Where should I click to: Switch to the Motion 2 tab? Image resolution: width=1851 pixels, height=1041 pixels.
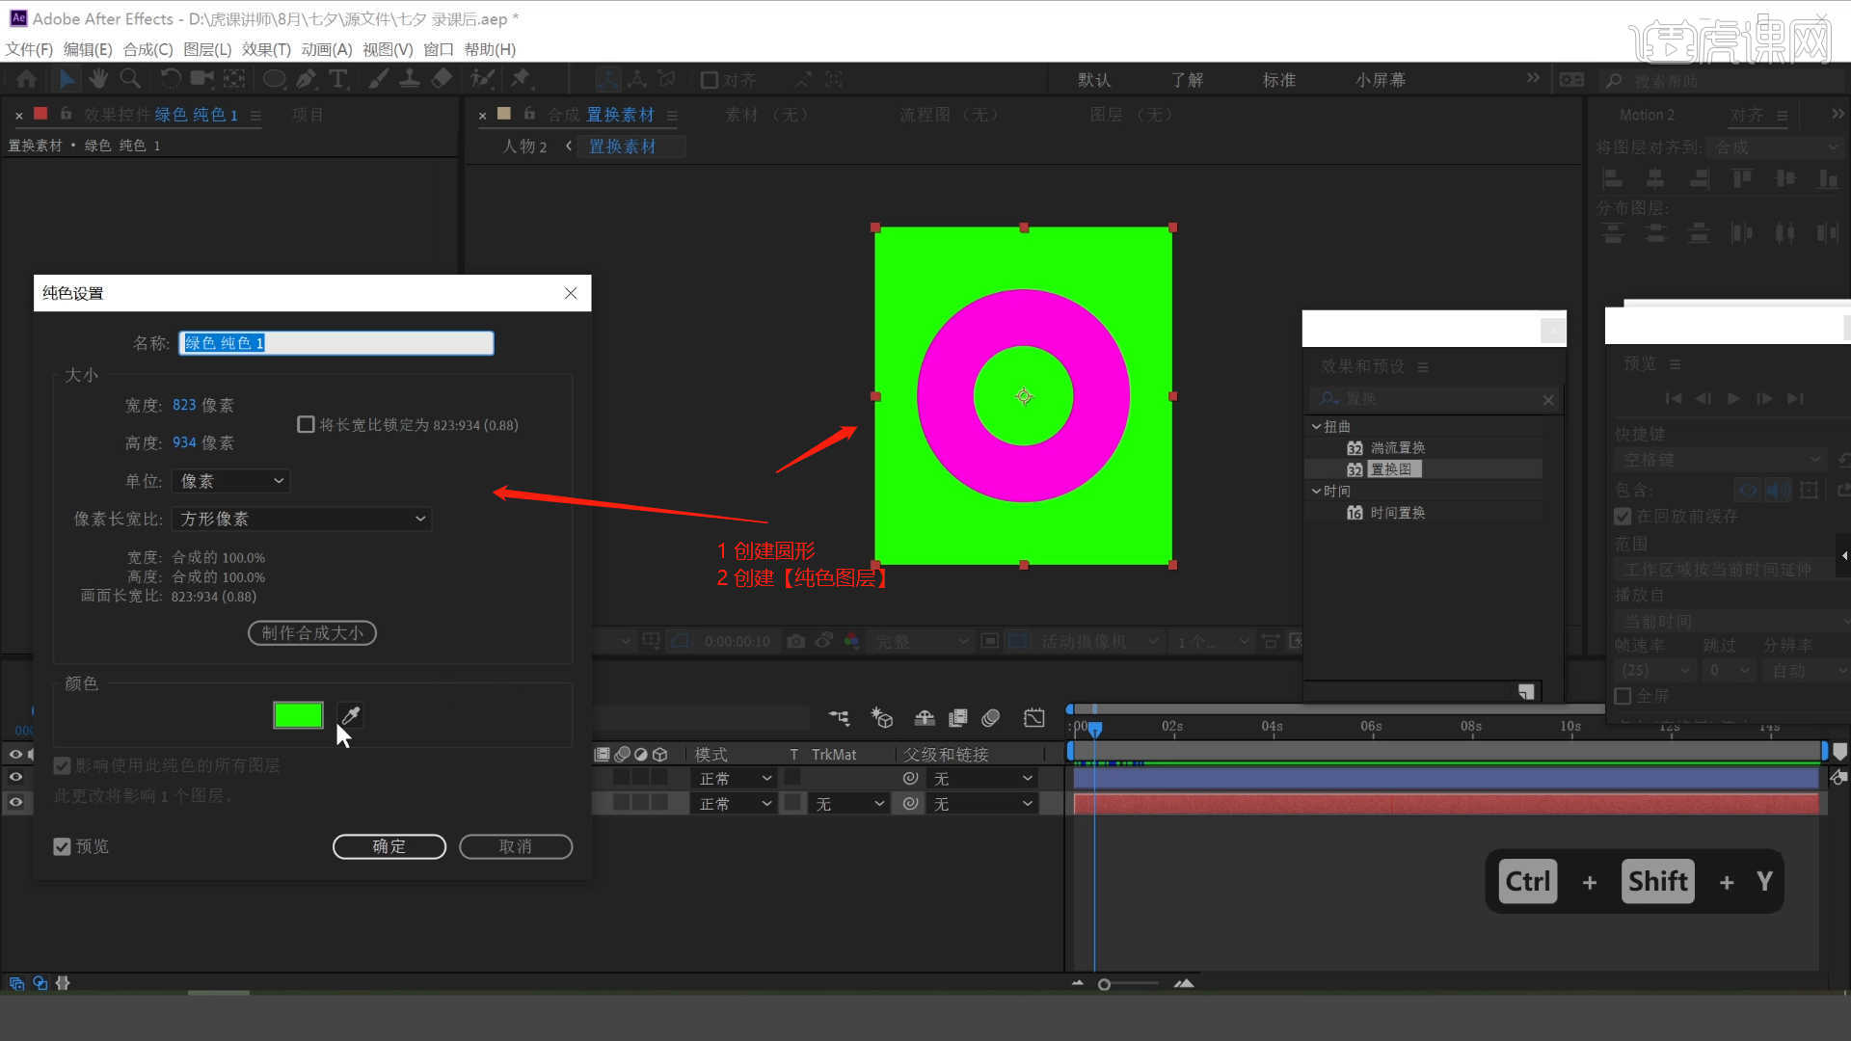(1647, 115)
